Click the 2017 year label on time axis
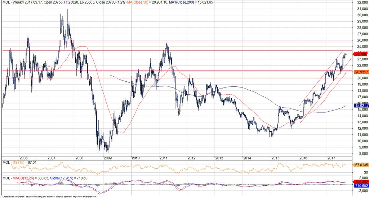Image resolution: width=369 pixels, height=198 pixels. click(331, 158)
